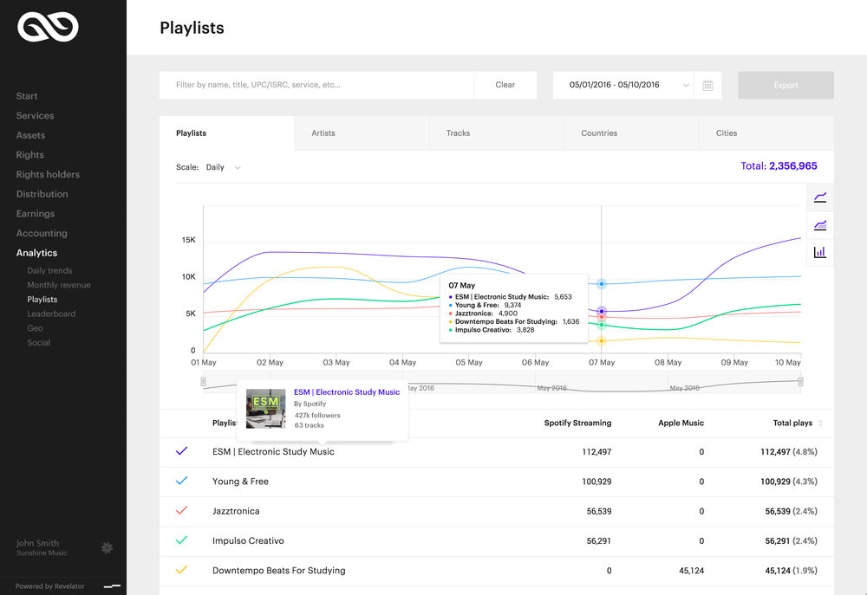867x595 pixels.
Task: Click the 07 May axis label
Action: (x=602, y=362)
